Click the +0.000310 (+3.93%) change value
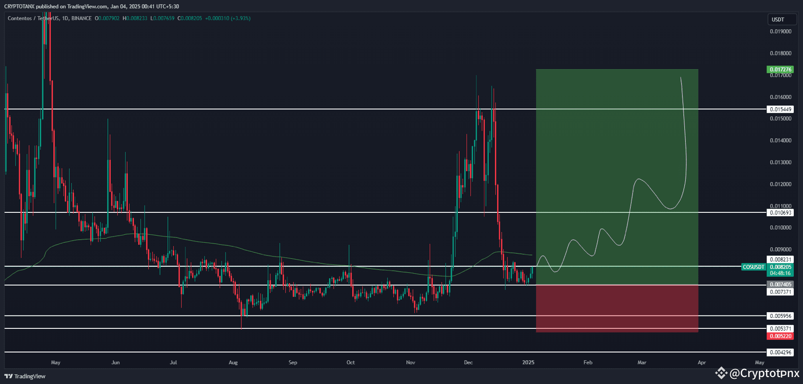The width and height of the screenshot is (803, 384). pyautogui.click(x=228, y=19)
